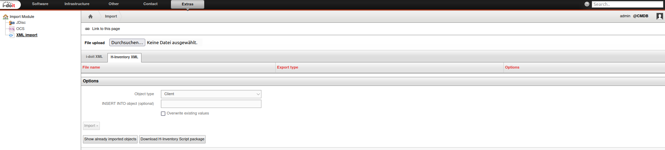Click the Import Module house icon
The width and height of the screenshot is (665, 150).
[6, 17]
